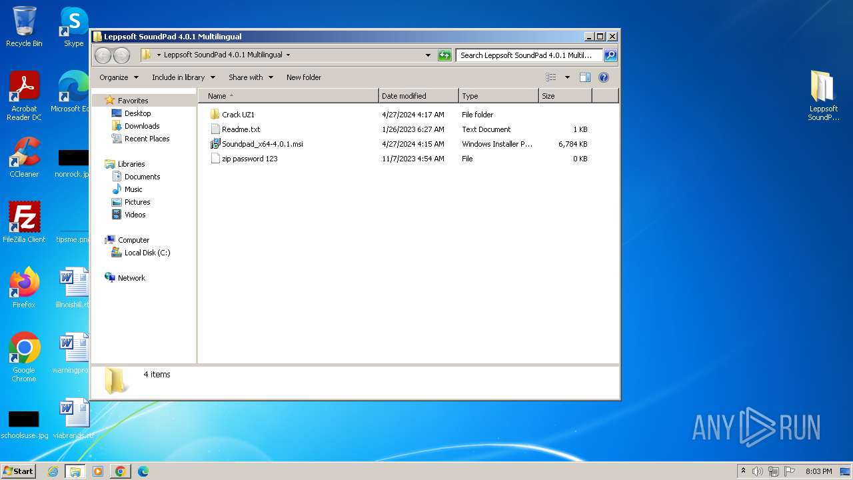The width and height of the screenshot is (853, 480).
Task: Select Network in navigation pane
Action: coord(131,278)
